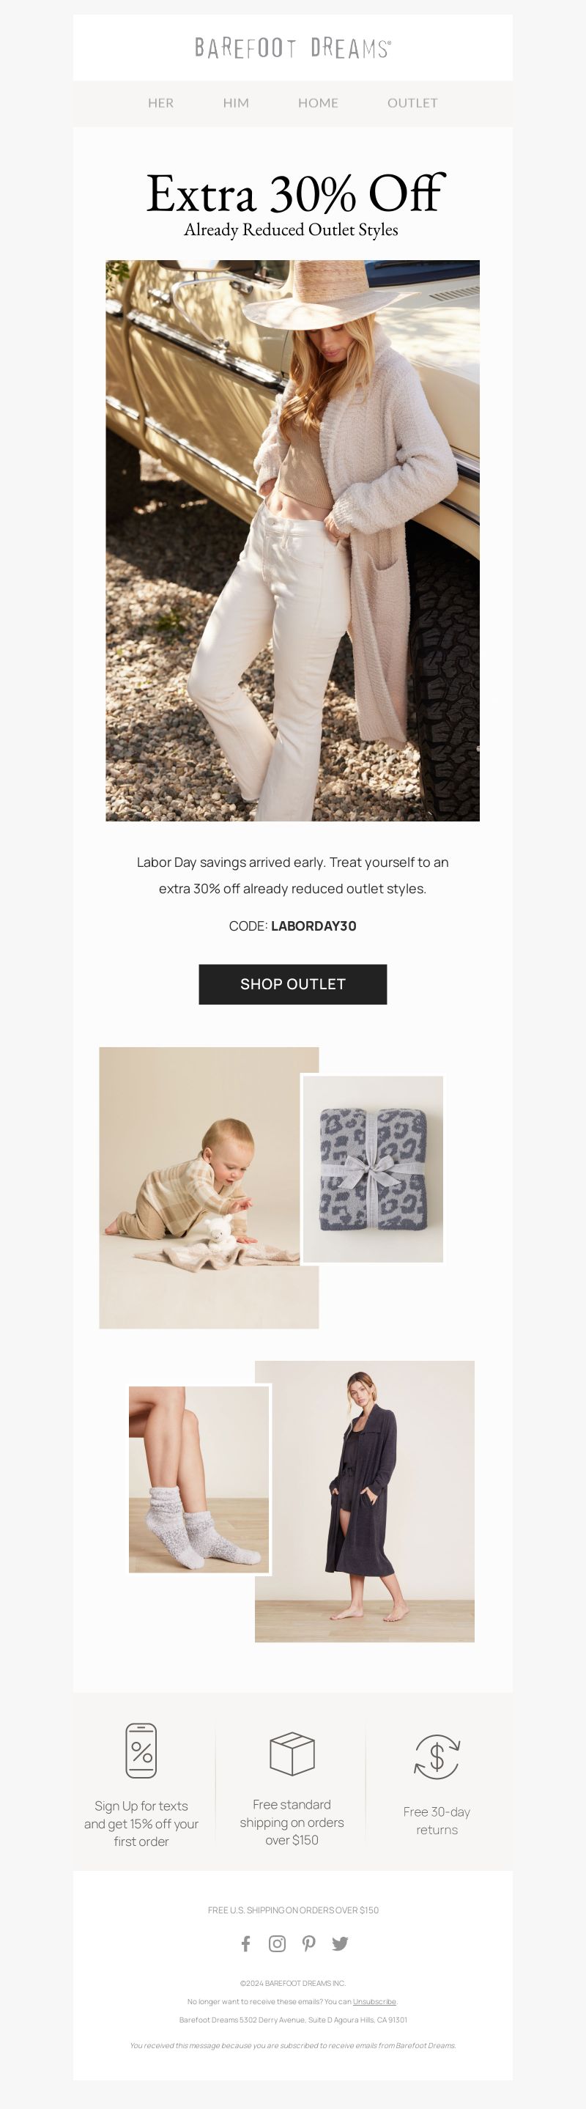View the leopard print blanket image

(x=372, y=1169)
